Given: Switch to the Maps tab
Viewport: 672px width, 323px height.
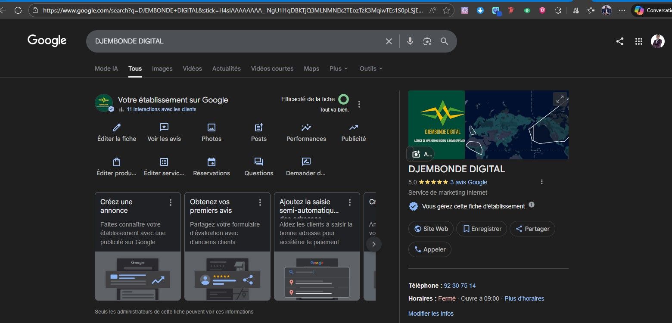Looking at the screenshot, I should [x=311, y=68].
